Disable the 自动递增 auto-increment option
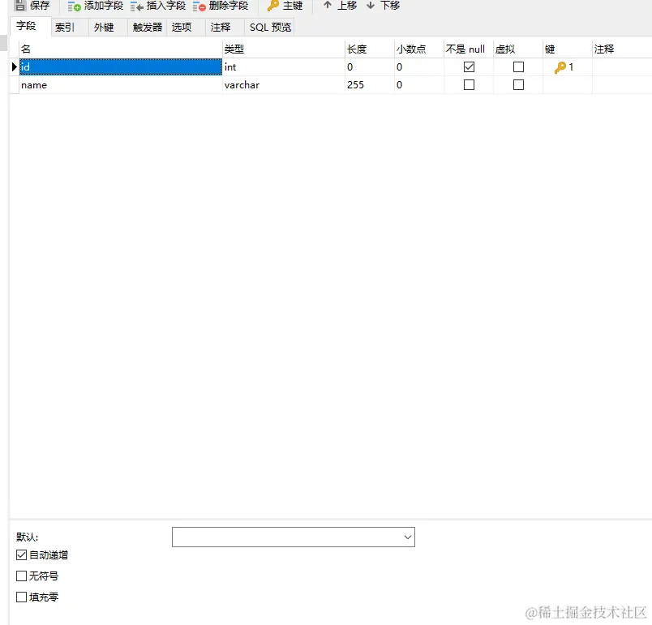Screen dimensions: 652x625 click(x=19, y=555)
